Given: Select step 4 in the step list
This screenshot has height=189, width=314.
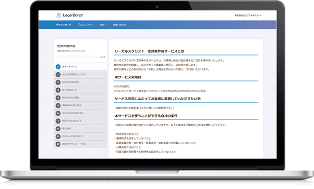Looking at the screenshot, I should (80, 98).
